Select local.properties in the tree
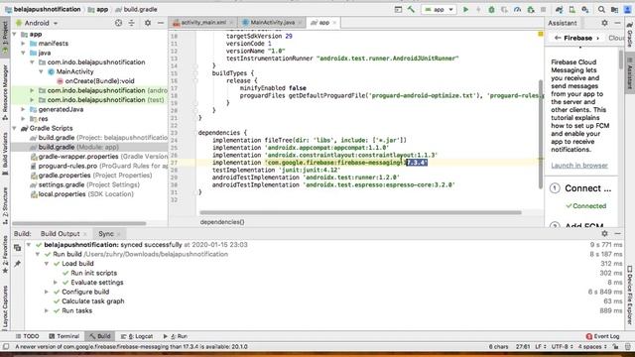This screenshot has height=357, width=635. pyautogui.click(x=81, y=194)
